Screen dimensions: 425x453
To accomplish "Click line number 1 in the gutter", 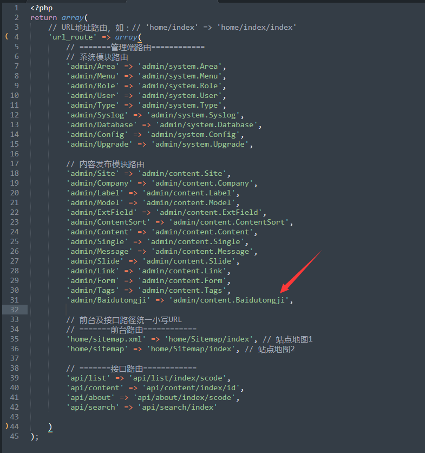I will tap(17, 8).
